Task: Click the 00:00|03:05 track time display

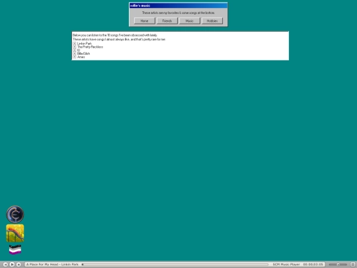Action: pos(313,264)
